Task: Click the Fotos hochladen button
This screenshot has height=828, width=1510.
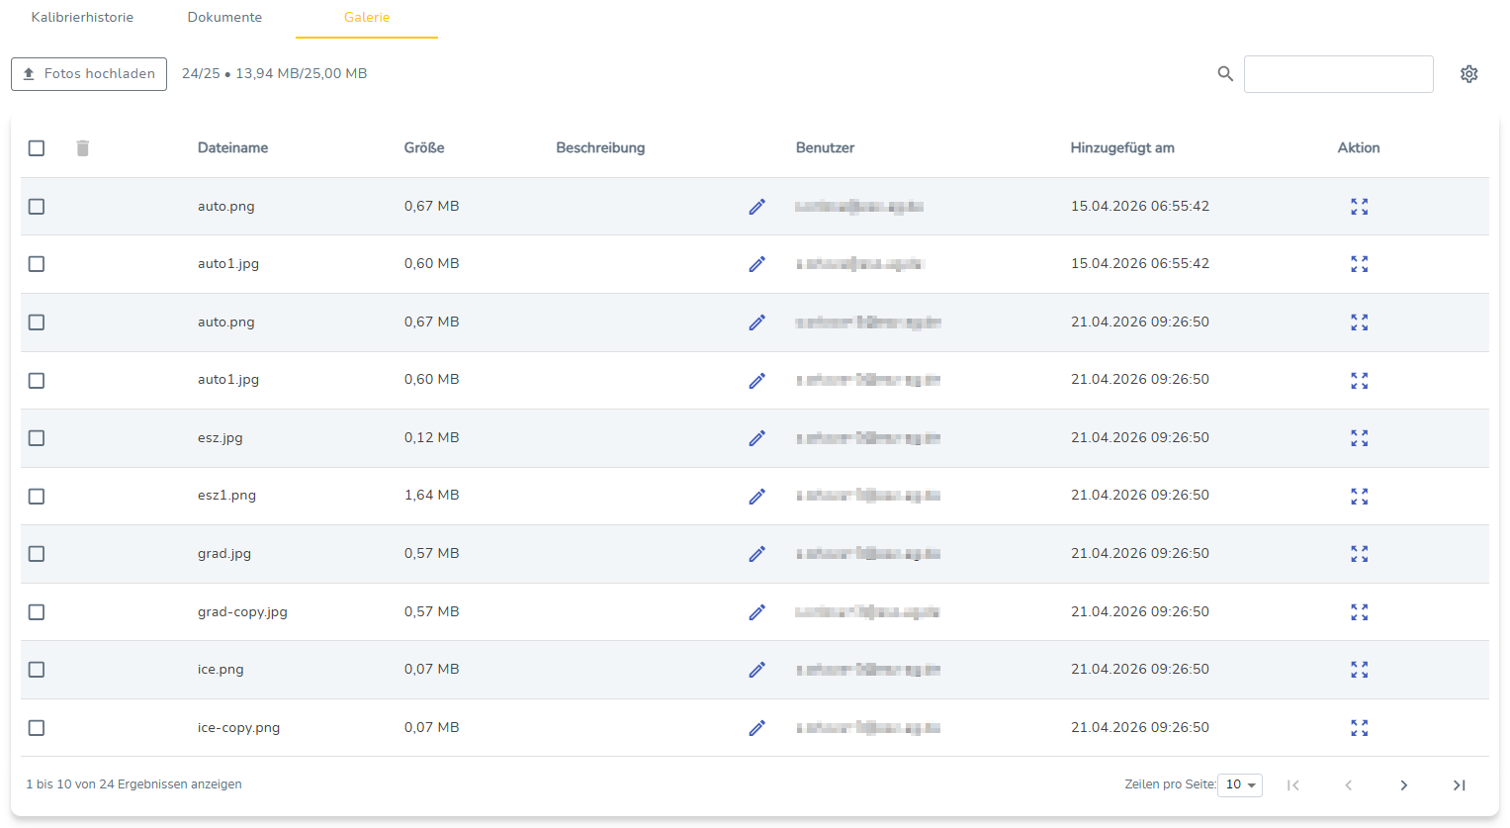Action: (x=89, y=74)
